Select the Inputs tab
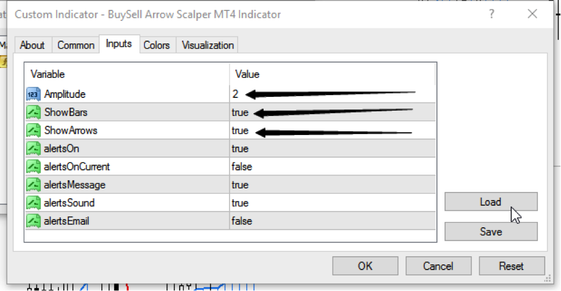Screen dimensions: 561x291 point(119,44)
